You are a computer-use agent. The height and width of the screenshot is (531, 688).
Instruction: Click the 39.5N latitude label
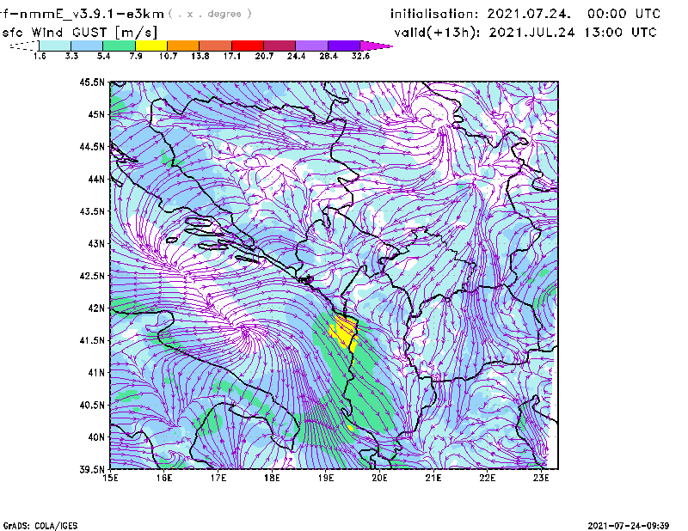click(x=92, y=469)
